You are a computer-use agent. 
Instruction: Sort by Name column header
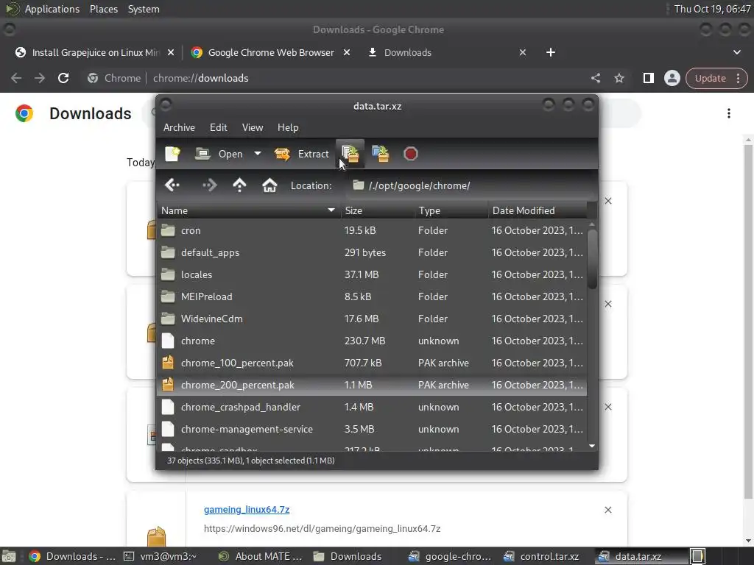[x=249, y=210]
